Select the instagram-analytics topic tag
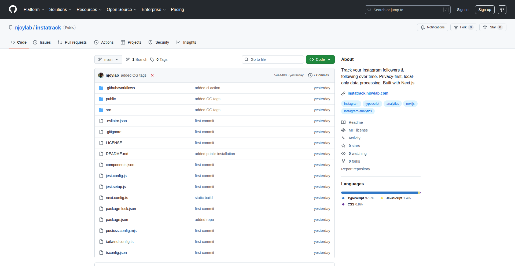The height and width of the screenshot is (266, 515). point(358,111)
